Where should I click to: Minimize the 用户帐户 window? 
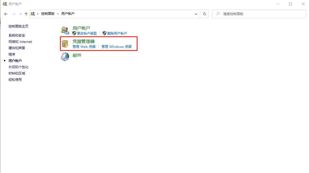[x=278, y=4]
